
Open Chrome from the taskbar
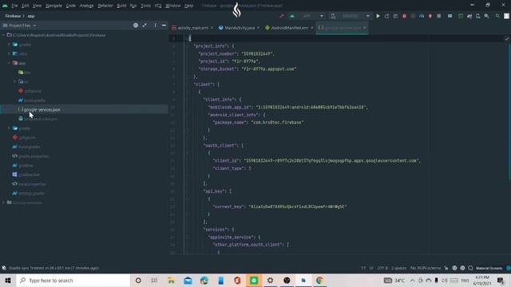coord(319,280)
